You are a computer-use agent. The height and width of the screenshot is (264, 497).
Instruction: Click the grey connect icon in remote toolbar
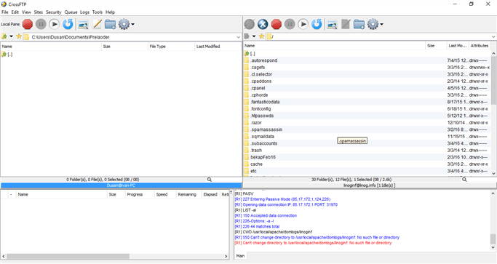[x=250, y=24]
